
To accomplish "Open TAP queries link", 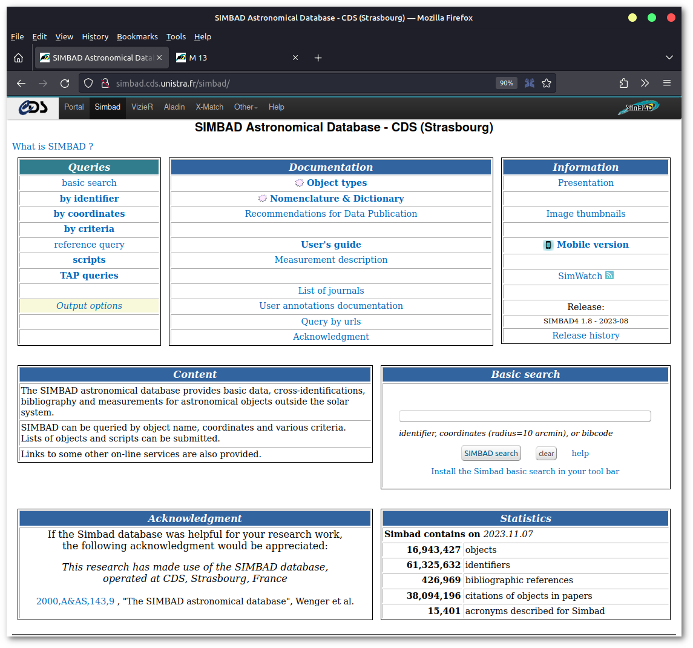I will pos(90,276).
